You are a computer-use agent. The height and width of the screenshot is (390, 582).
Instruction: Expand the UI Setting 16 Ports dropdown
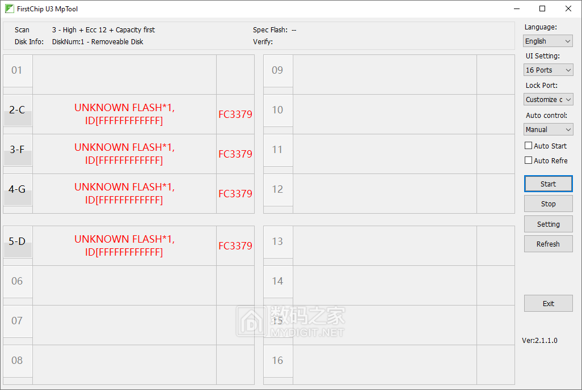tap(548, 70)
